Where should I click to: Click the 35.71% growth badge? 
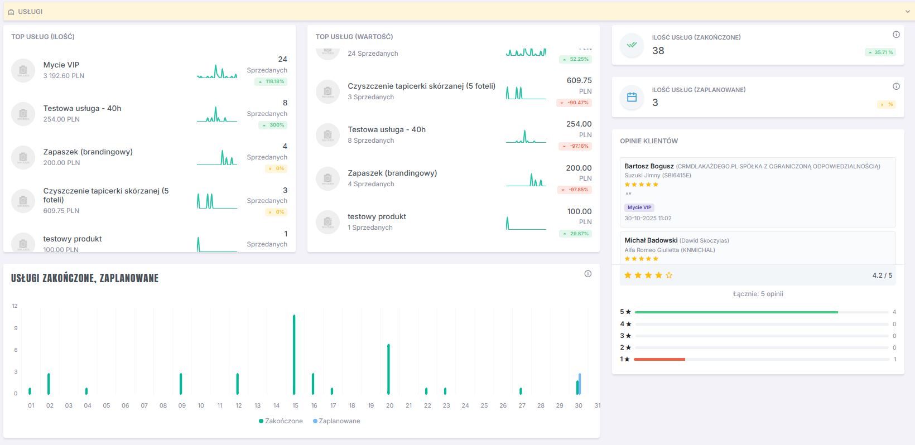pos(880,52)
